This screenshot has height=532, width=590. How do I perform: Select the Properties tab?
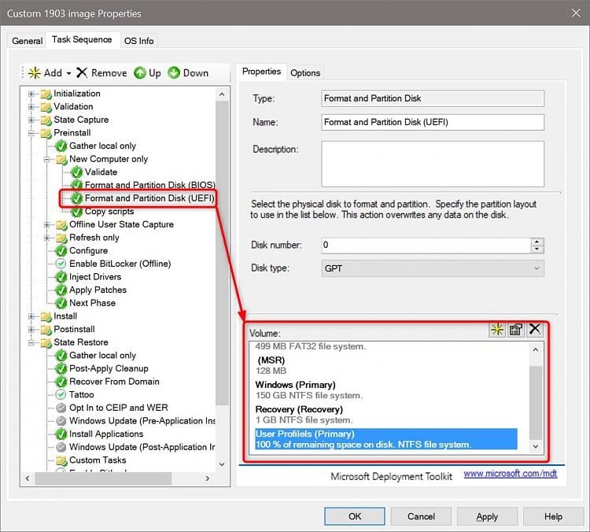coord(261,72)
